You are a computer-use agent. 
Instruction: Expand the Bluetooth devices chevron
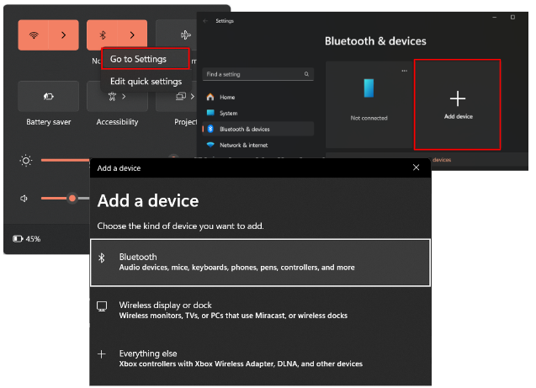(132, 35)
